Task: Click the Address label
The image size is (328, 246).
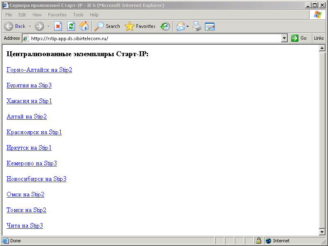Action: click(x=12, y=38)
